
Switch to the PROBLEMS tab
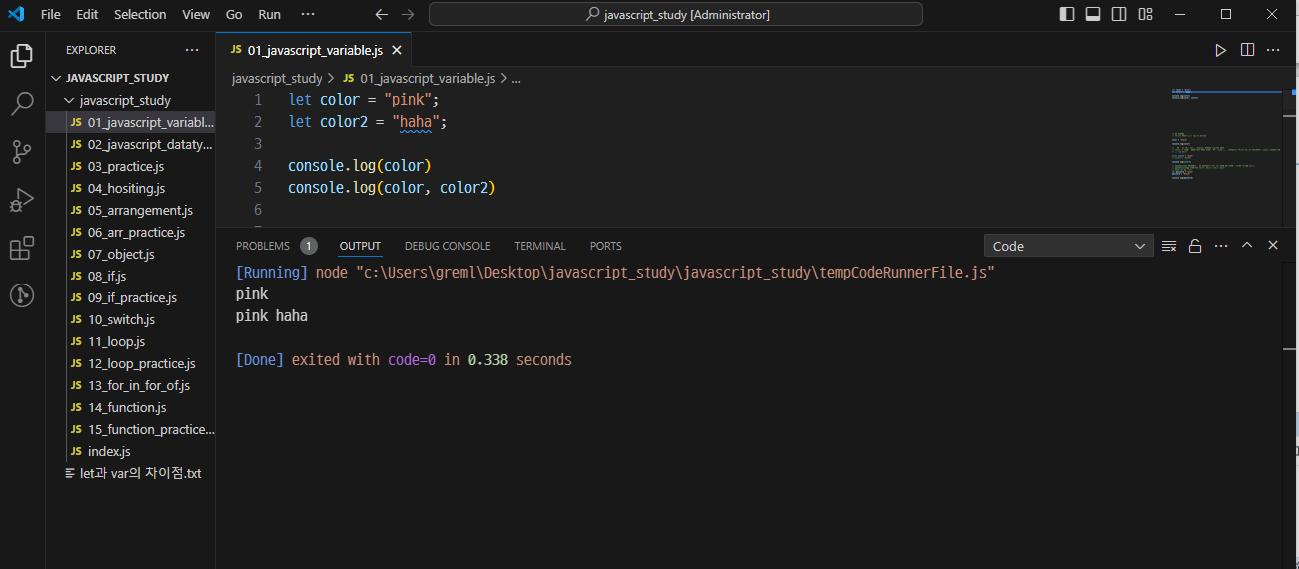pyautogui.click(x=276, y=246)
